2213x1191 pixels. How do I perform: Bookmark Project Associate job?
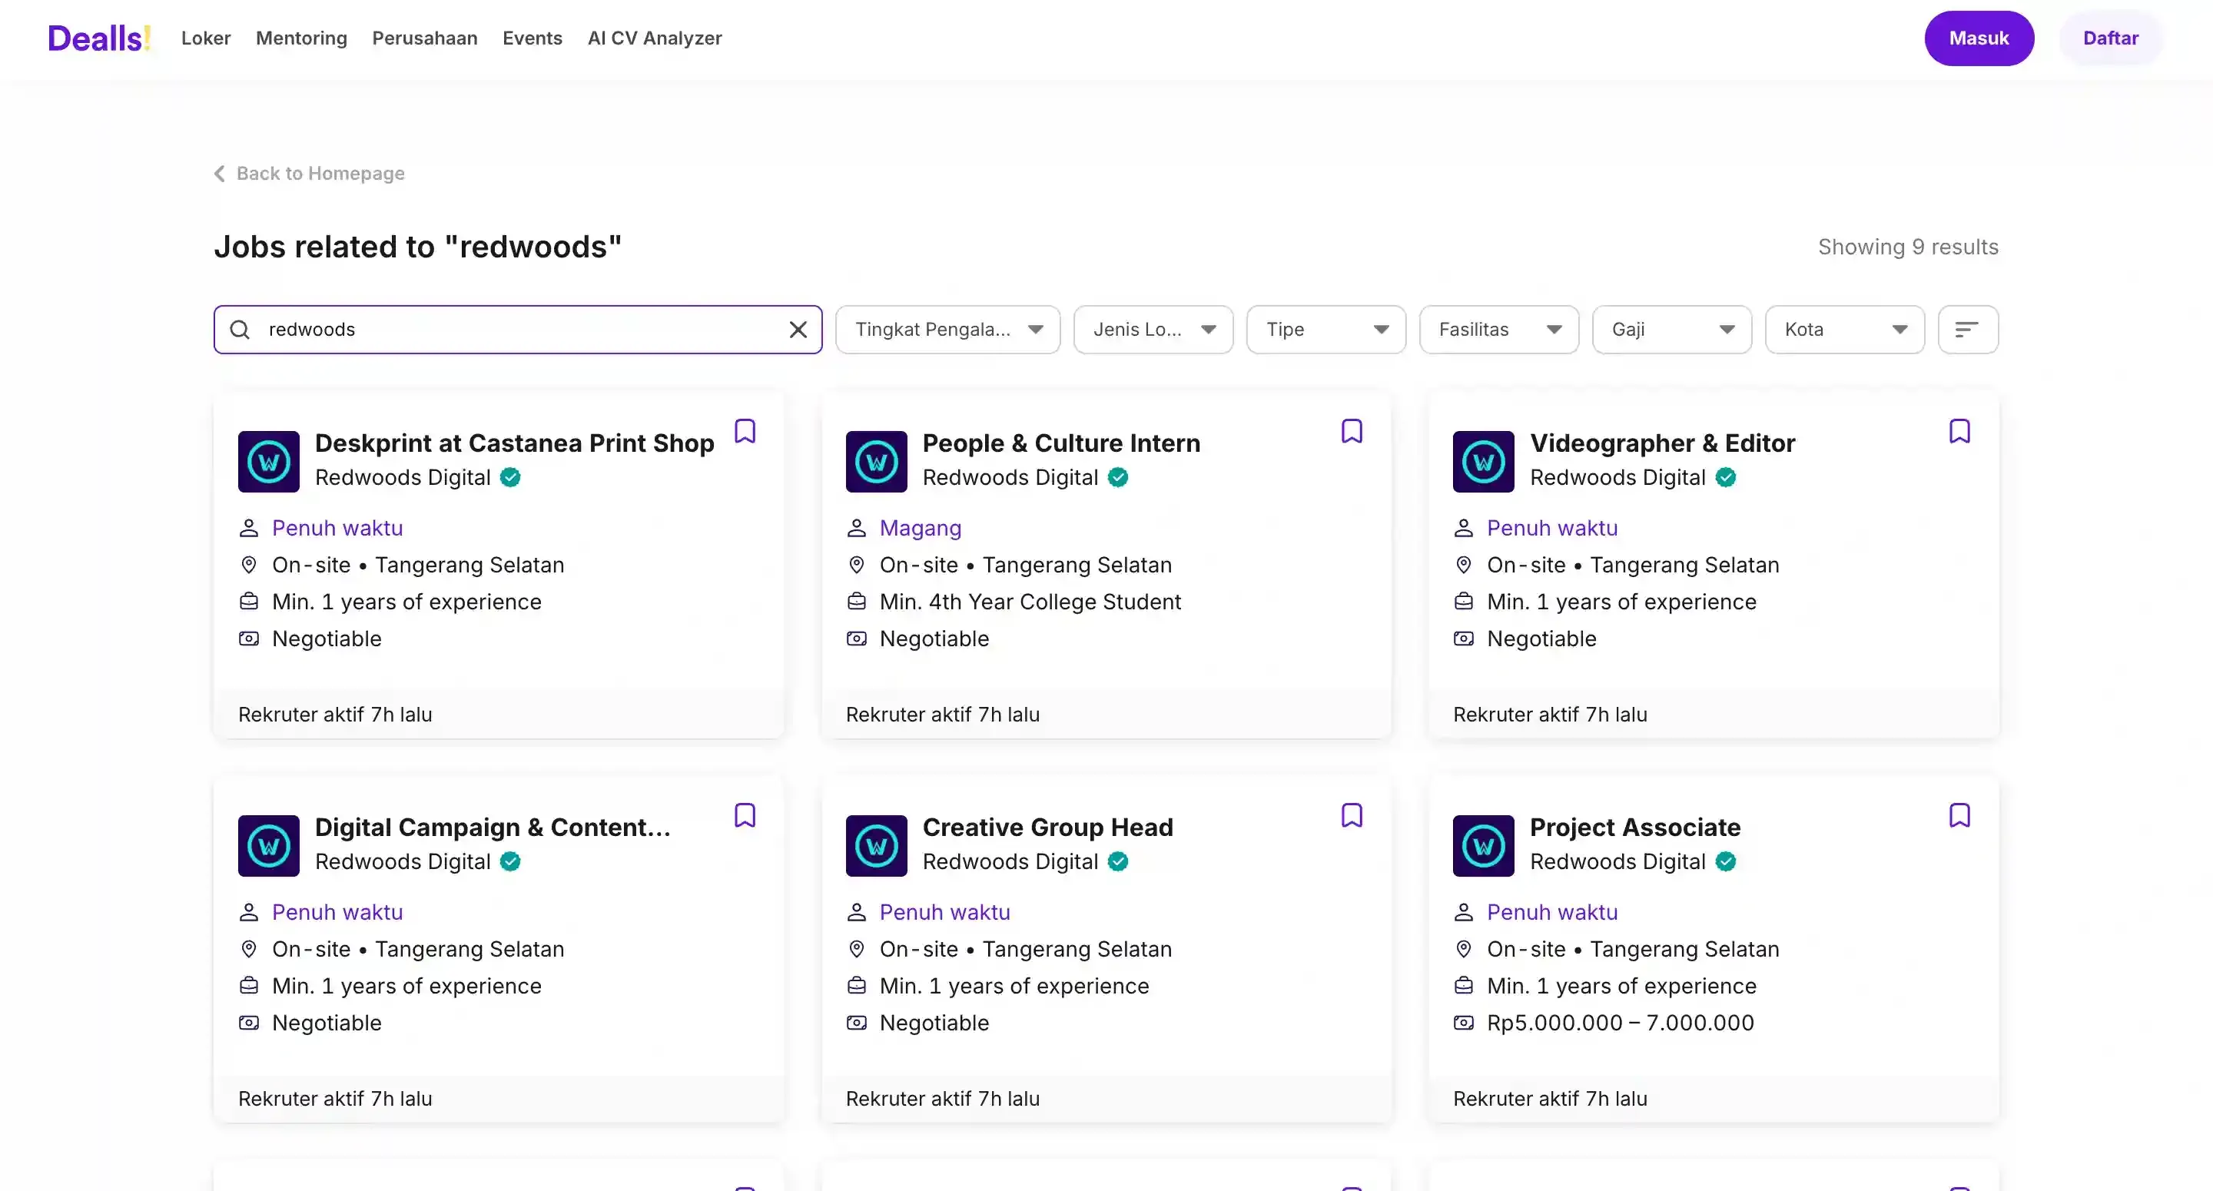pos(1959,815)
